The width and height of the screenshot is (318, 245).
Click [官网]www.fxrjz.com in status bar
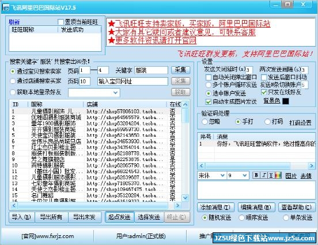[48, 236]
